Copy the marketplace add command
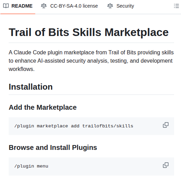The height and width of the screenshot is (180, 181). click(x=166, y=125)
